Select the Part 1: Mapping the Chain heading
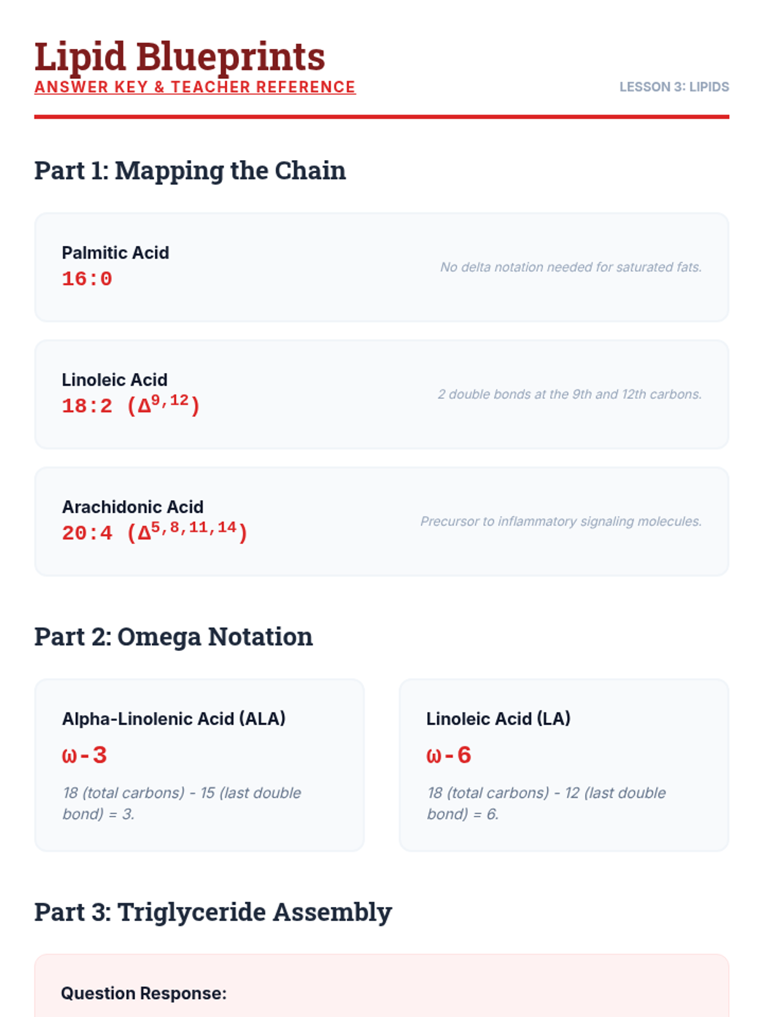 click(190, 170)
